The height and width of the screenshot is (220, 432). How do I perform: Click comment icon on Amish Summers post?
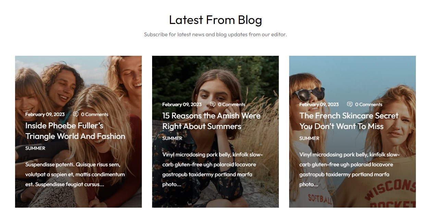tap(213, 104)
